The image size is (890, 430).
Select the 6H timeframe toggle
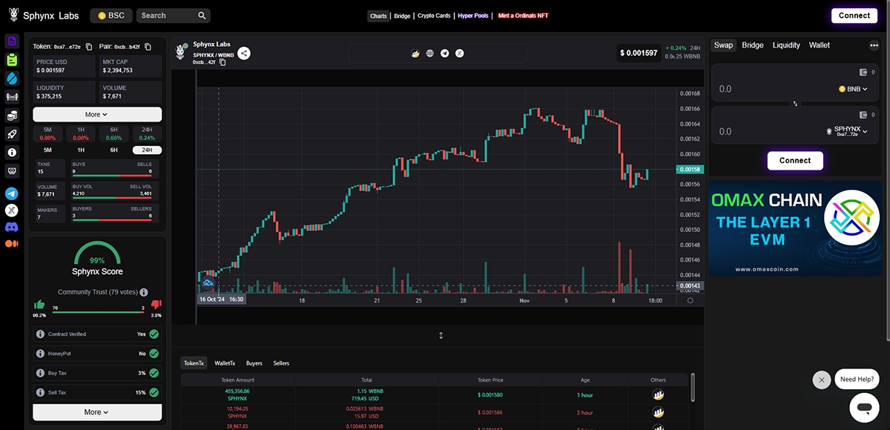(x=114, y=150)
